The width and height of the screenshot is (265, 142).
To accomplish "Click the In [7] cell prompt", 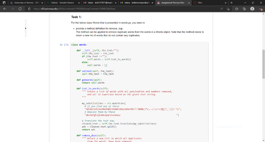I will (64, 45).
